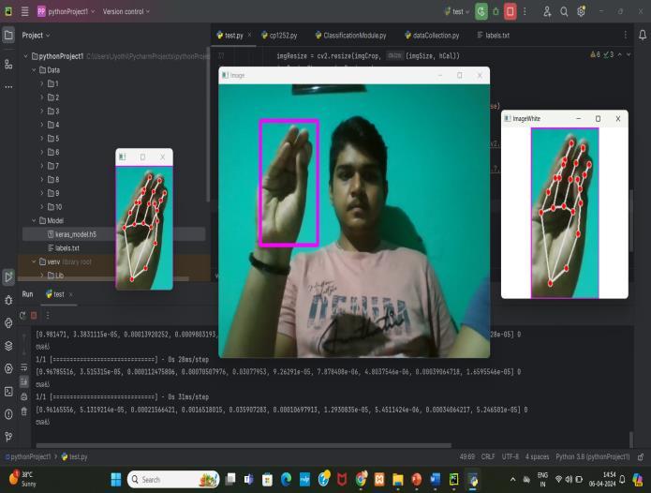Open the Problems tool window
This screenshot has height=493, width=651.
8,414
